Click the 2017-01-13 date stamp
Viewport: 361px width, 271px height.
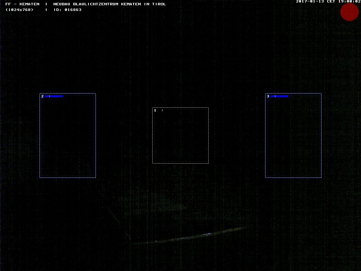coord(310,1)
